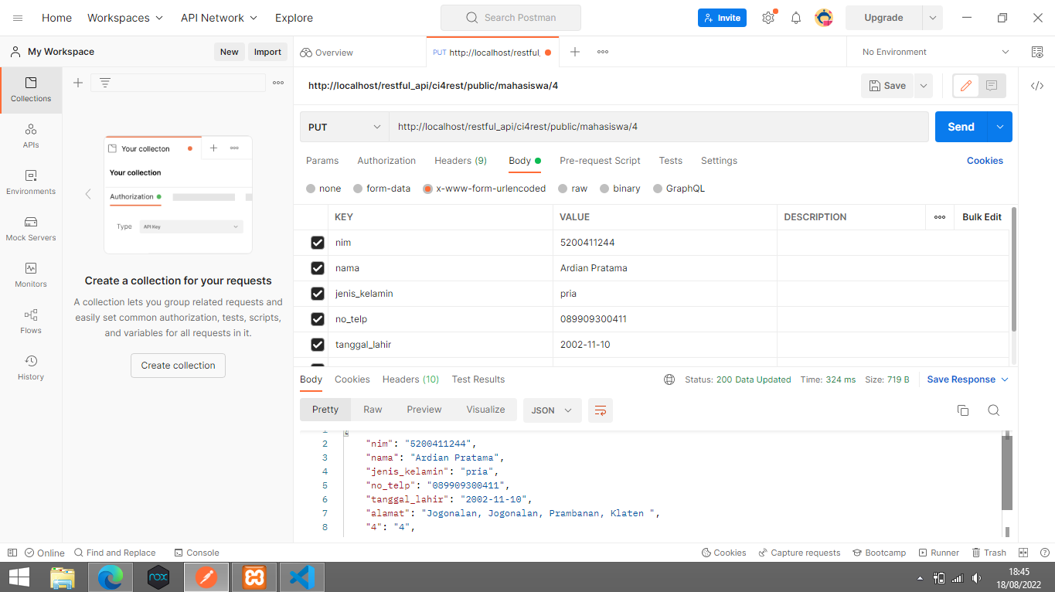Open code snippet icon on right sidebar

click(1037, 86)
